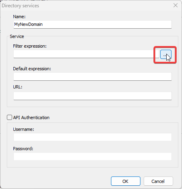182x189 pixels.
Task: Click the API Authentication label text
Action: click(x=31, y=118)
